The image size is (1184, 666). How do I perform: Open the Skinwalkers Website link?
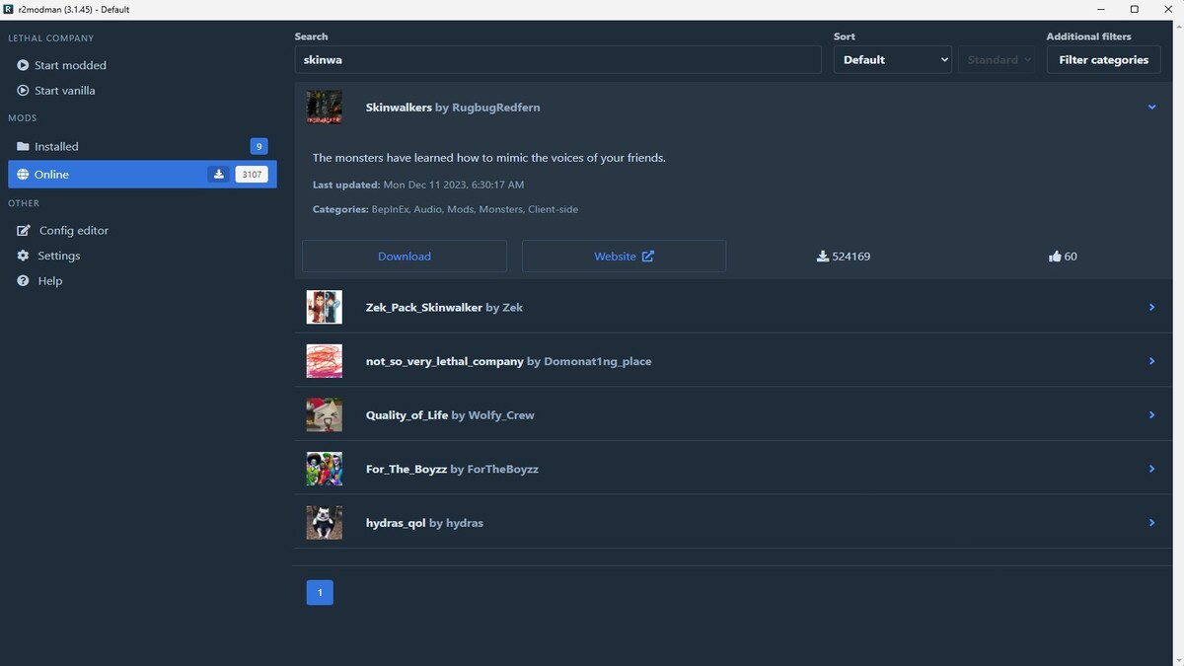pos(624,257)
